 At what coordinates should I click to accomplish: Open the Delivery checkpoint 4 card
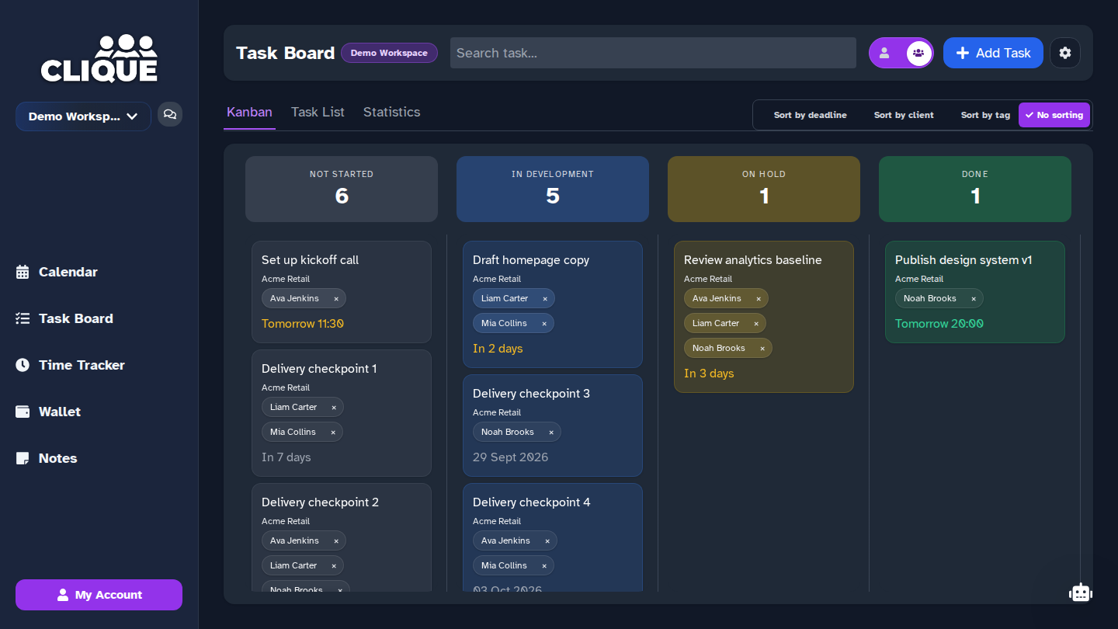click(x=553, y=537)
